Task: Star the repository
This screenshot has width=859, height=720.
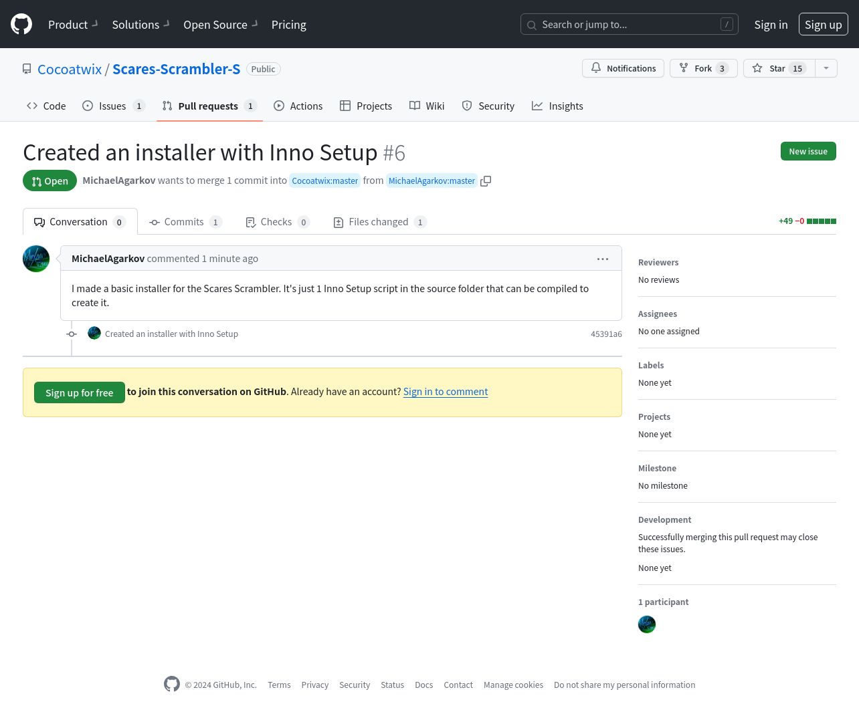Action: pyautogui.click(x=779, y=68)
